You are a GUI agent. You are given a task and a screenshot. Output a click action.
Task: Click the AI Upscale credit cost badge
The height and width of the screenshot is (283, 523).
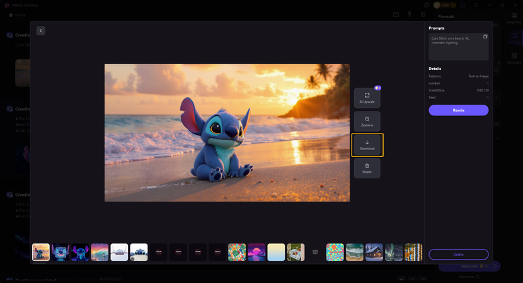pyautogui.click(x=377, y=88)
